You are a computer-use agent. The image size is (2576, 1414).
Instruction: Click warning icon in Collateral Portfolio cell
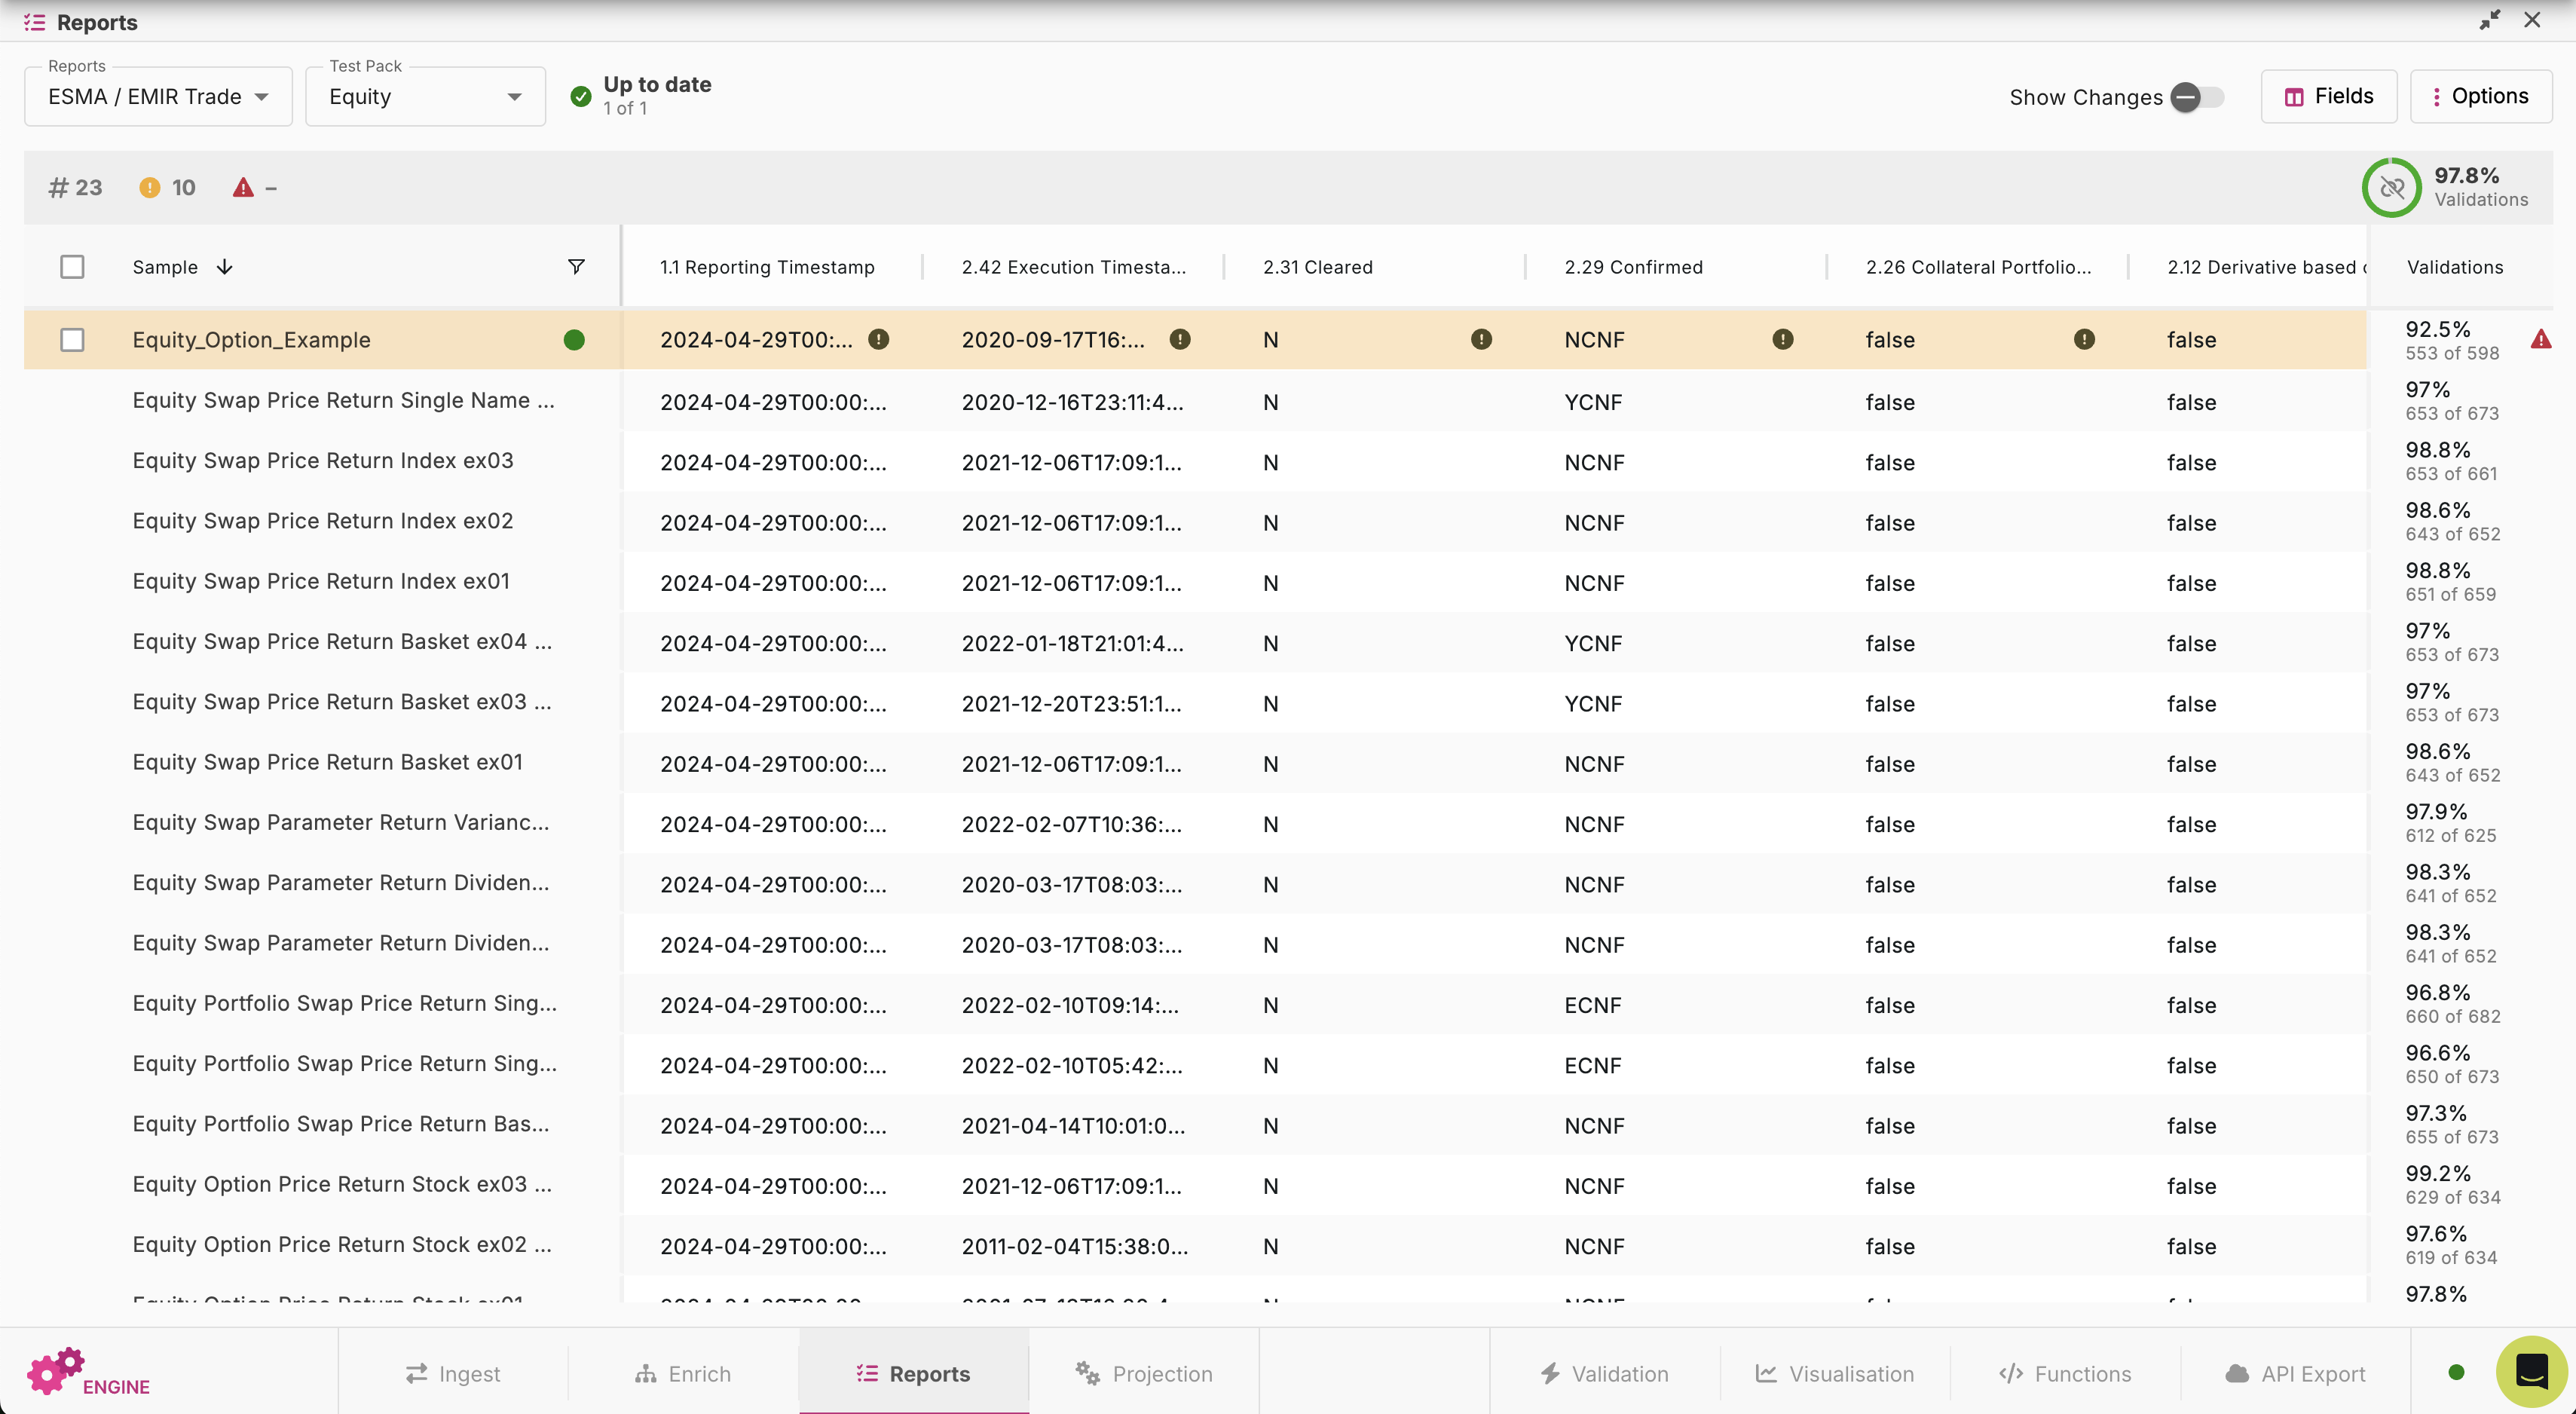[x=2084, y=339]
